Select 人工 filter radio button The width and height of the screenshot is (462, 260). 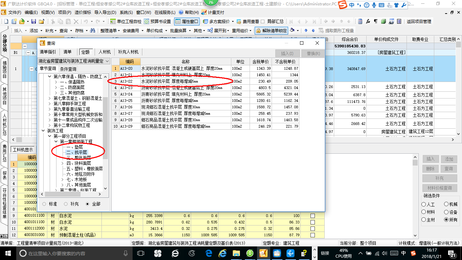424,204
